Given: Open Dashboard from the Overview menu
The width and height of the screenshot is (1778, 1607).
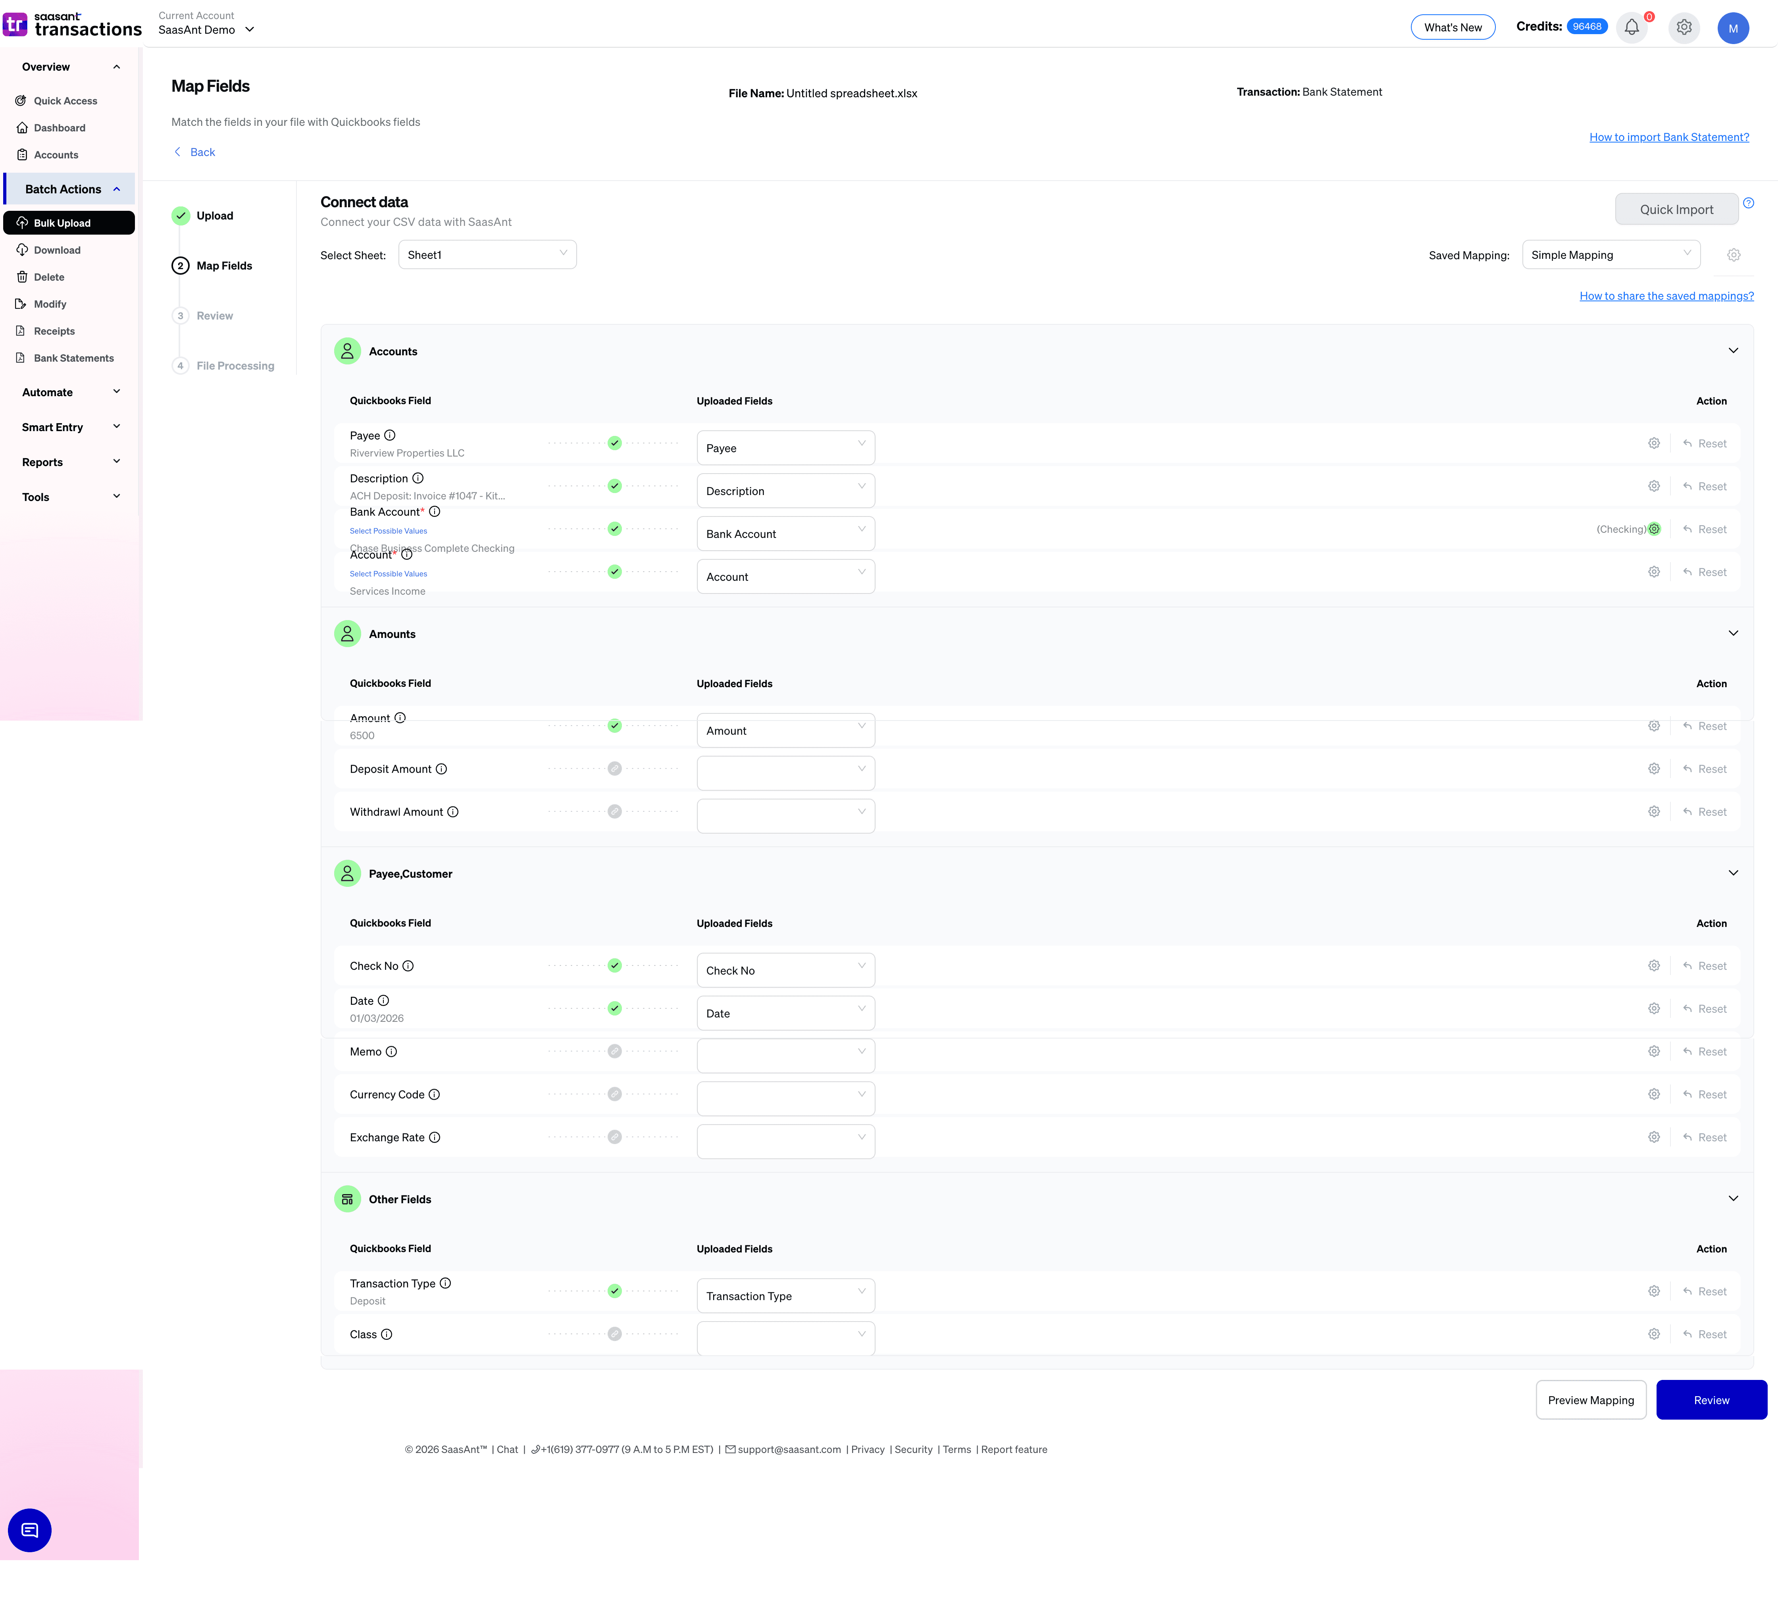Looking at the screenshot, I should tap(59, 128).
